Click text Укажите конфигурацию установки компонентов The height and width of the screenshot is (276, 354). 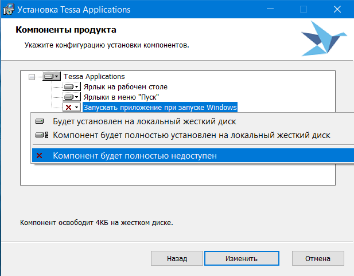[107, 45]
